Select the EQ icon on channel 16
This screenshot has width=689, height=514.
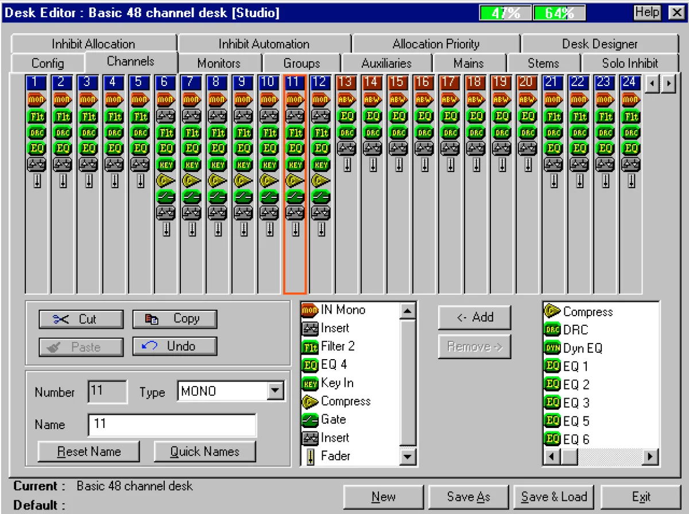click(424, 116)
